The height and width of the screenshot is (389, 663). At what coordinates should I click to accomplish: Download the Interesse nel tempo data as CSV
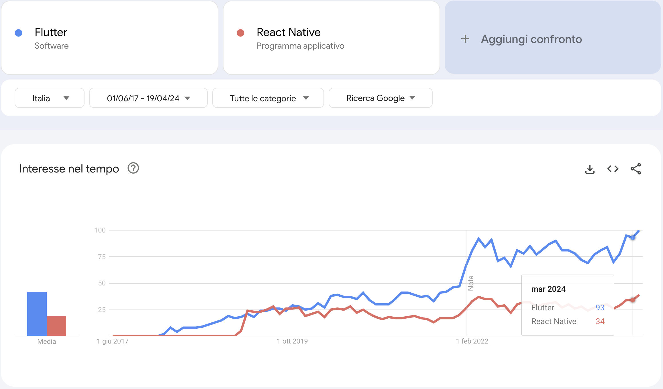tap(590, 169)
